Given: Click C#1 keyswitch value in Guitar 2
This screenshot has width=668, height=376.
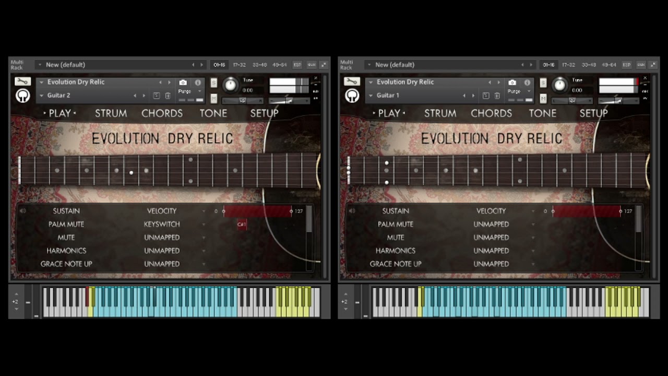Looking at the screenshot, I should (x=242, y=225).
